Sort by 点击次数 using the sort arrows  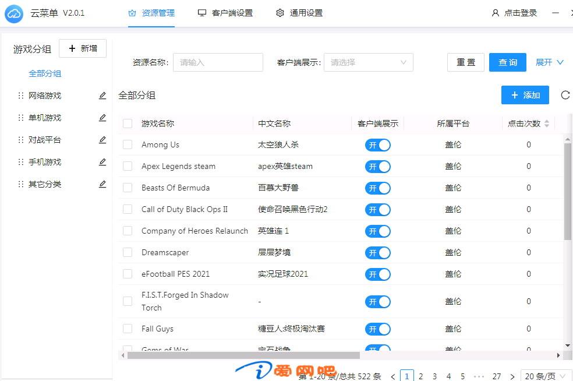(x=547, y=124)
